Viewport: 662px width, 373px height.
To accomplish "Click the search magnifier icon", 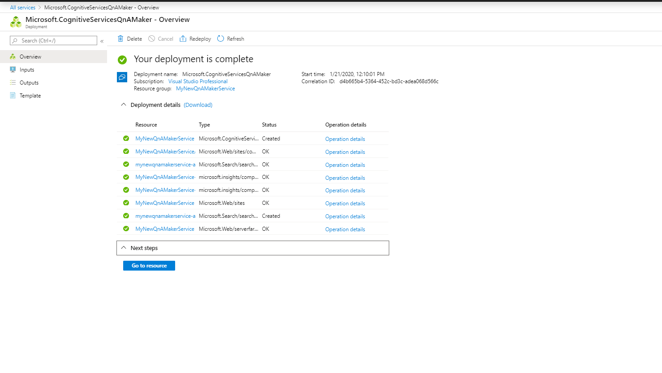I will pos(15,41).
